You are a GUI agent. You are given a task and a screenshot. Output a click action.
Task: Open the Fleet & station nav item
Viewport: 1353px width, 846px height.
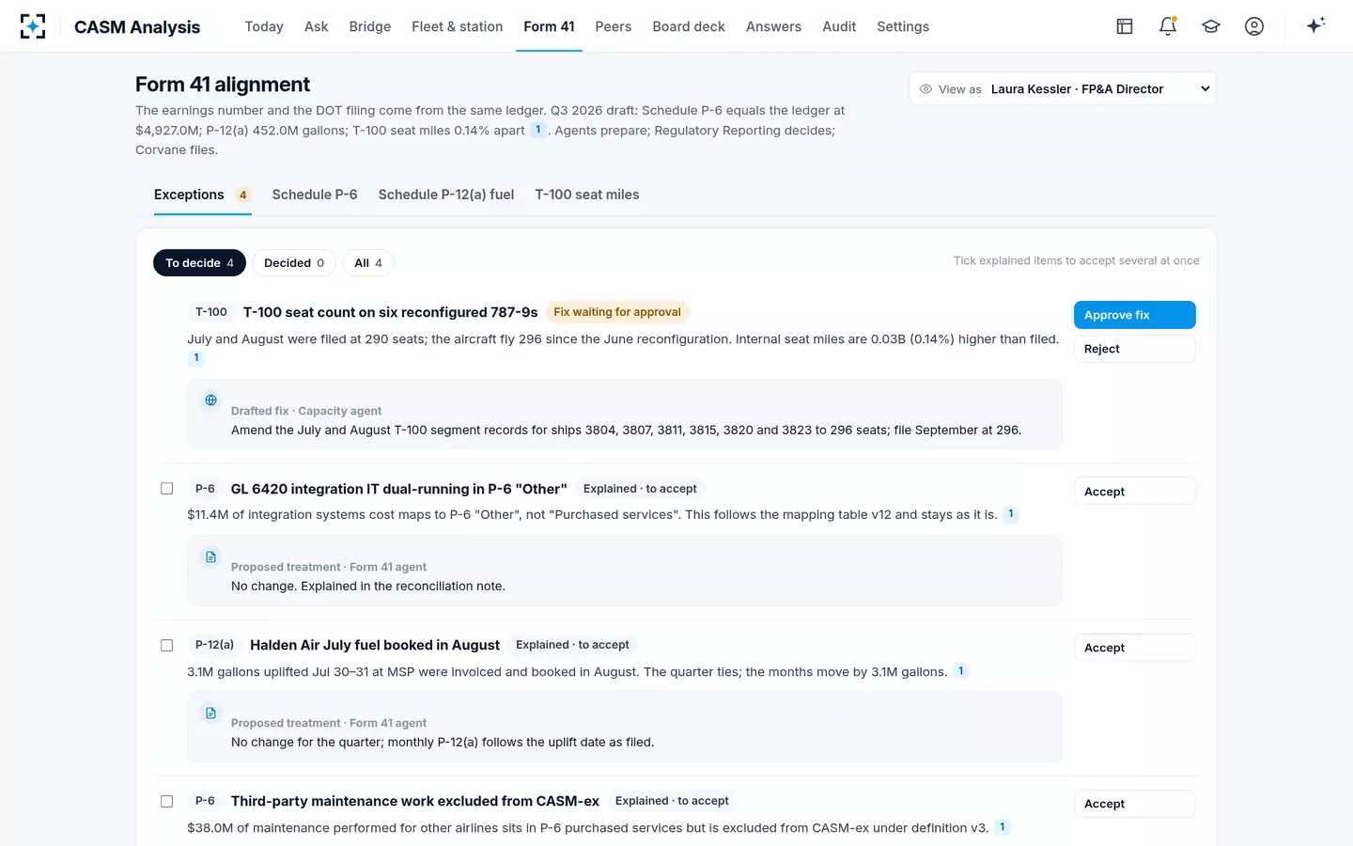(x=458, y=26)
